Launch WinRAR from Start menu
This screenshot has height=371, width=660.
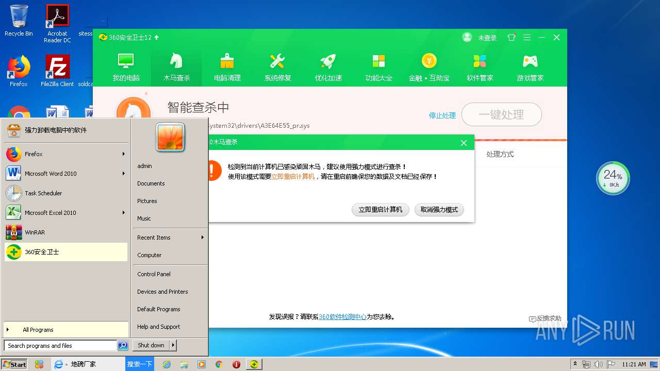point(67,232)
